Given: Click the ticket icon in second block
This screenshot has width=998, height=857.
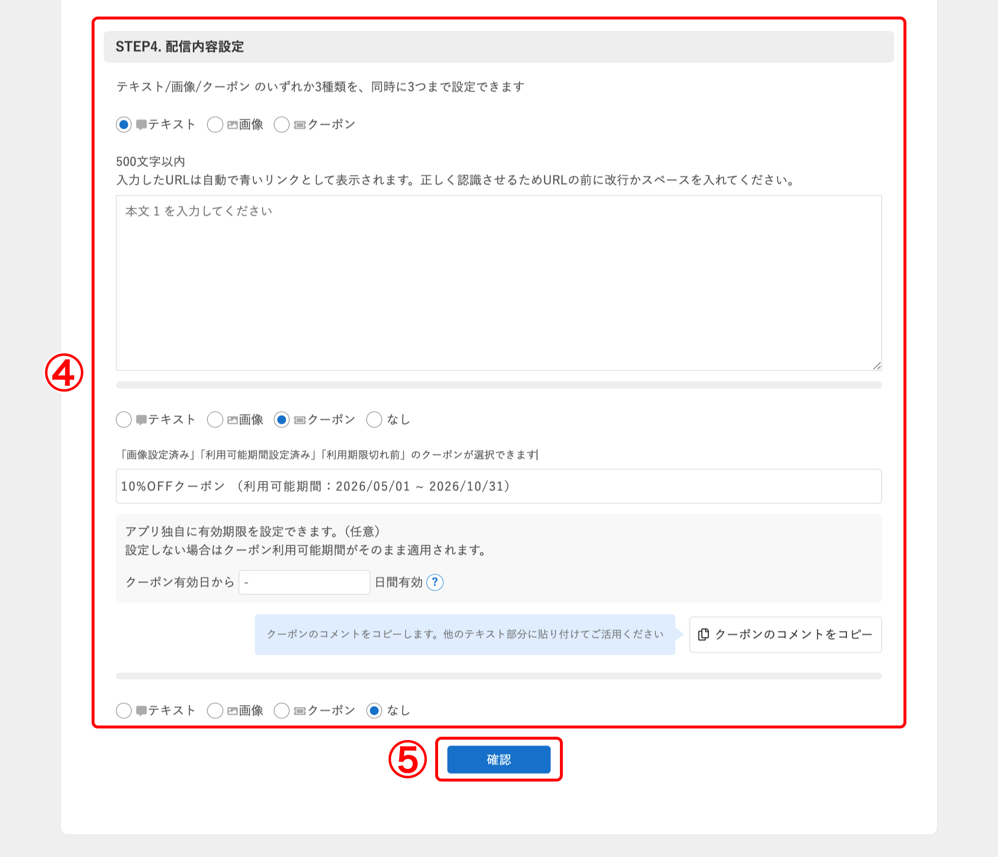Looking at the screenshot, I should pyautogui.click(x=300, y=420).
